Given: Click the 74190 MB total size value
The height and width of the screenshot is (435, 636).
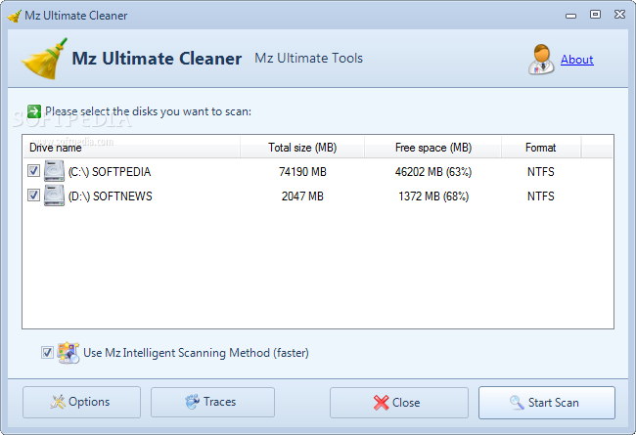Looking at the screenshot, I should point(302,172).
